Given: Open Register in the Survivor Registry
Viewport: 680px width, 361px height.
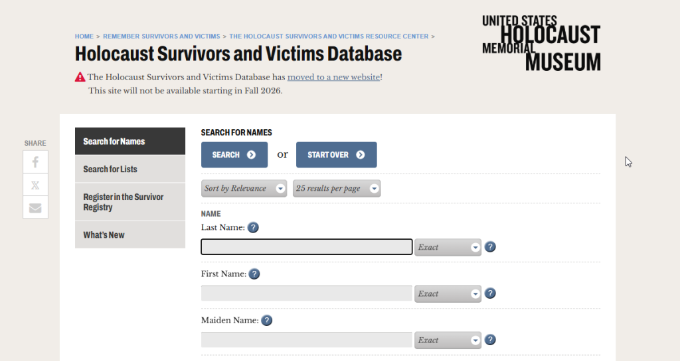Looking at the screenshot, I should coord(130,202).
